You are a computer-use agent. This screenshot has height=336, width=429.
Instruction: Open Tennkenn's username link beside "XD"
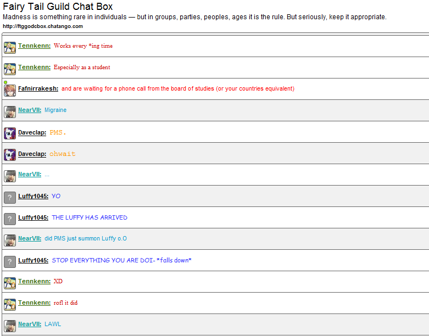coord(34,282)
